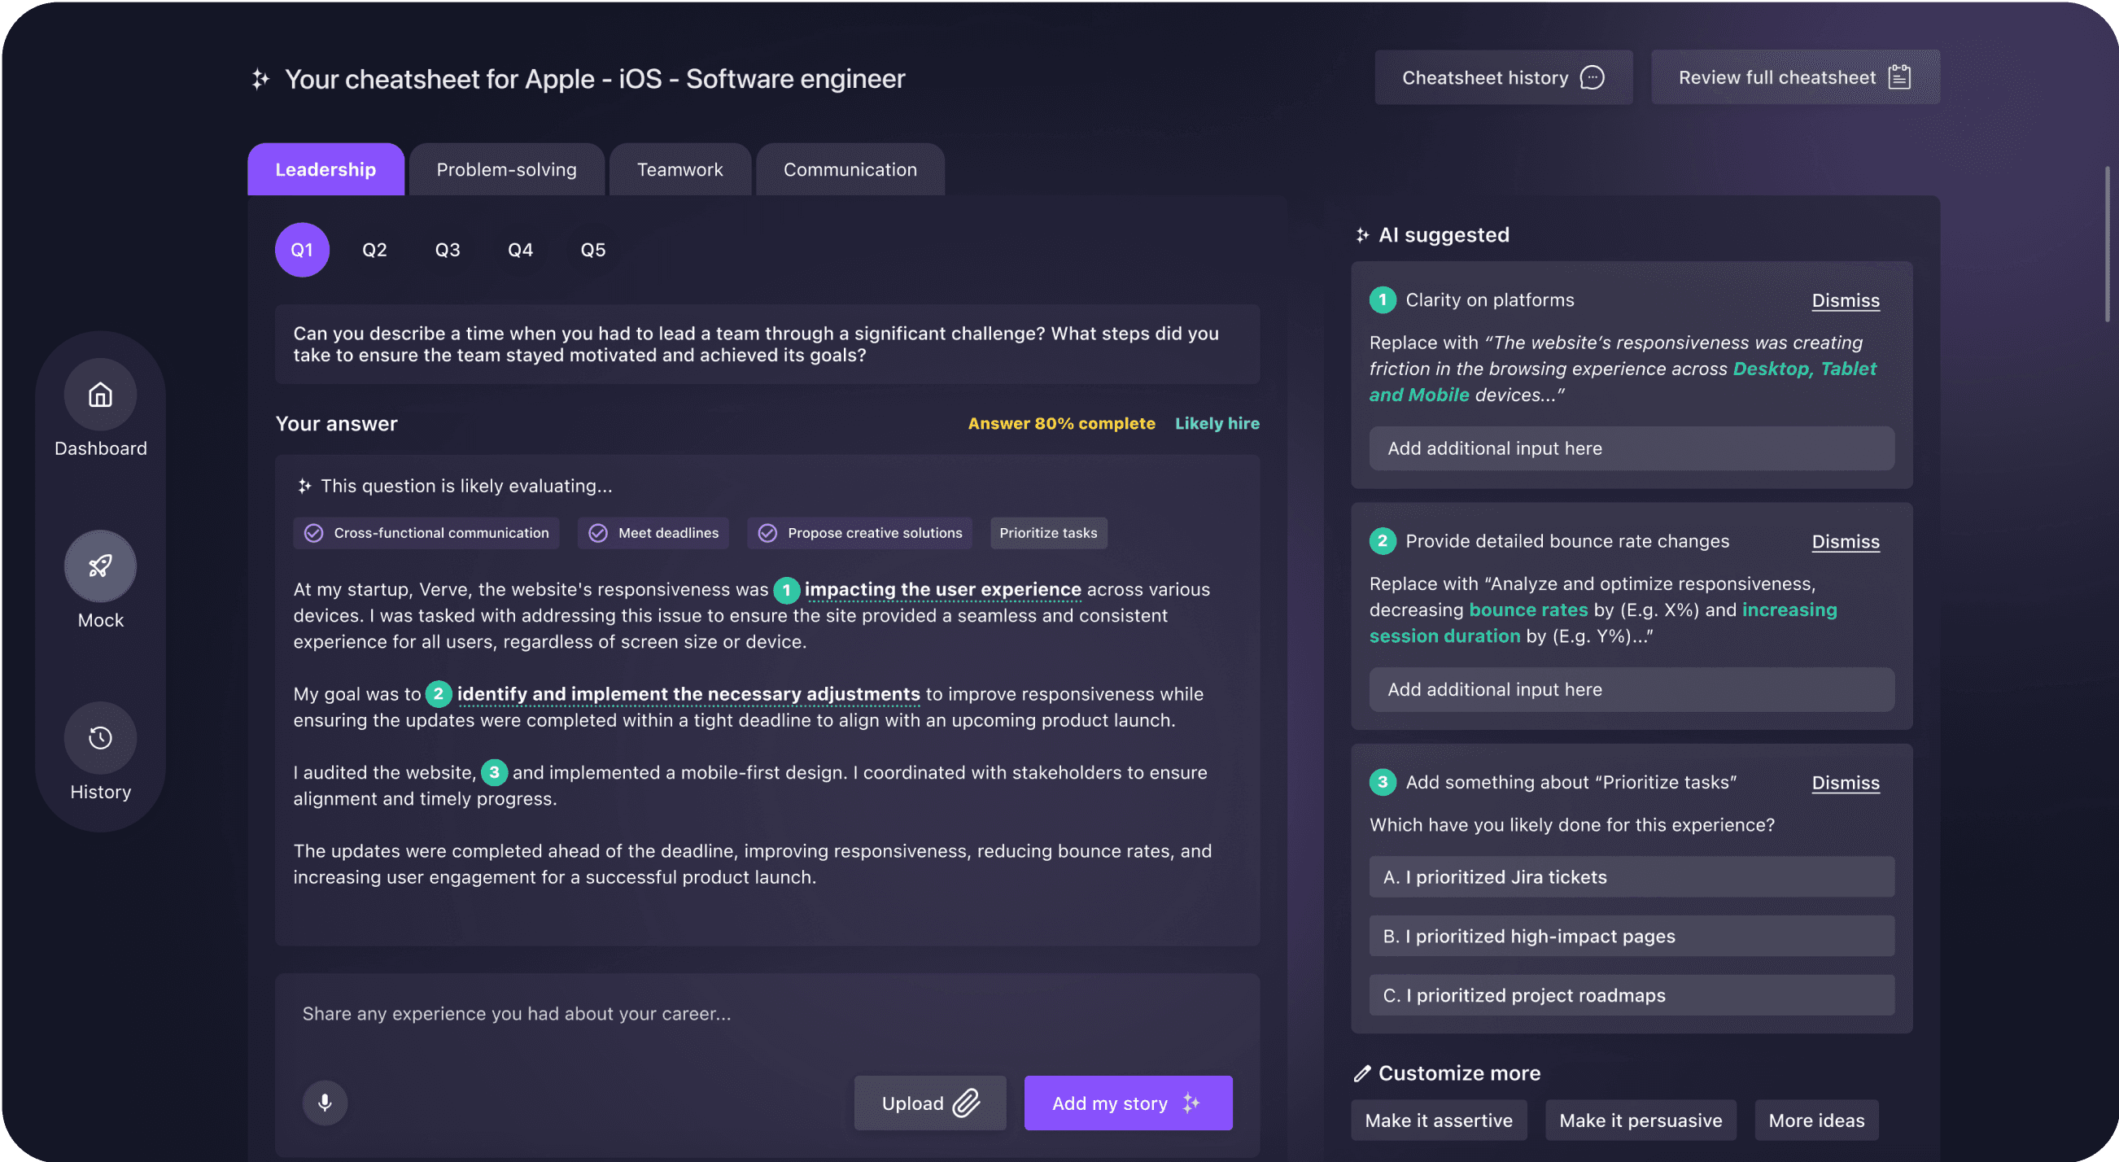Click highlighted 'identify and implement the necessary adjustments'
The width and height of the screenshot is (2119, 1162).
point(688,694)
